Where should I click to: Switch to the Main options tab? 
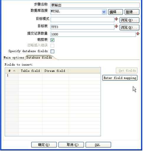click(14, 58)
